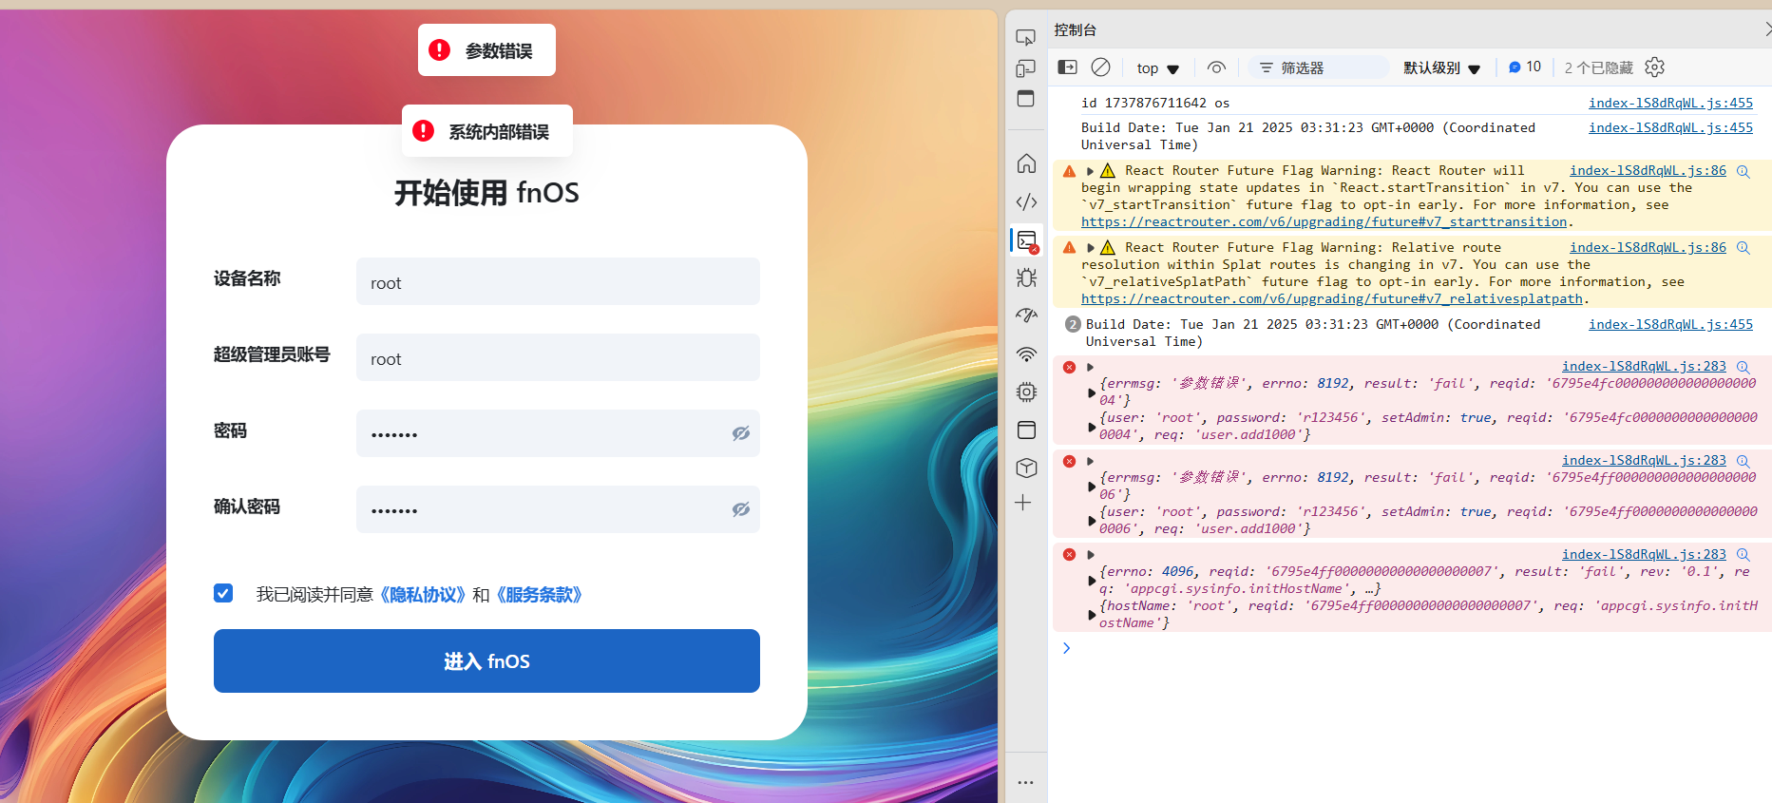Screen dimensions: 1772x803
Task: Click the red error icon on 系统内部错误 toast
Action: pos(424,131)
